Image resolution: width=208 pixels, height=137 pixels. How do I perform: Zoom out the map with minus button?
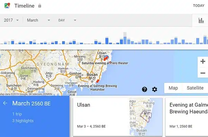click(x=203, y=73)
